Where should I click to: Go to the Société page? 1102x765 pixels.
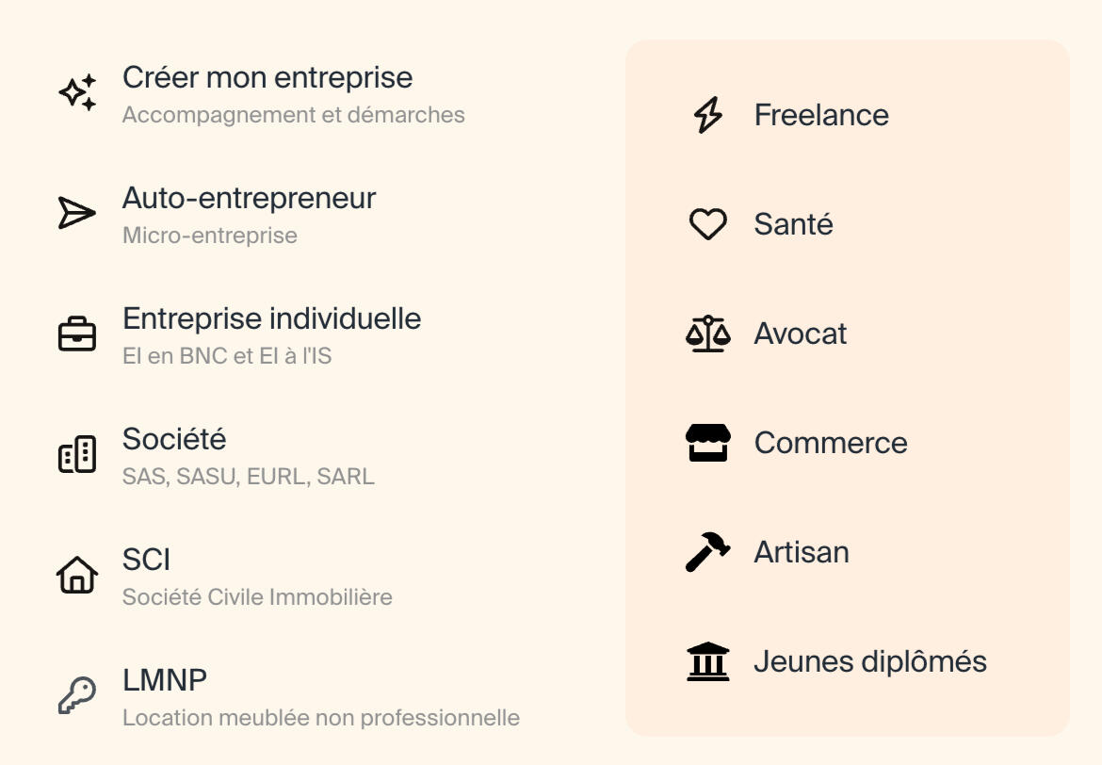(x=174, y=440)
